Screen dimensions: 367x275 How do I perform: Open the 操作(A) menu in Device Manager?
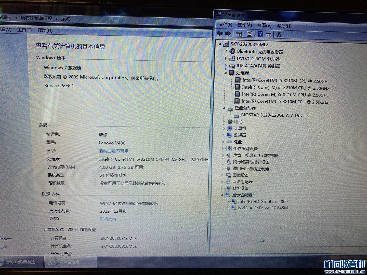[245, 25]
